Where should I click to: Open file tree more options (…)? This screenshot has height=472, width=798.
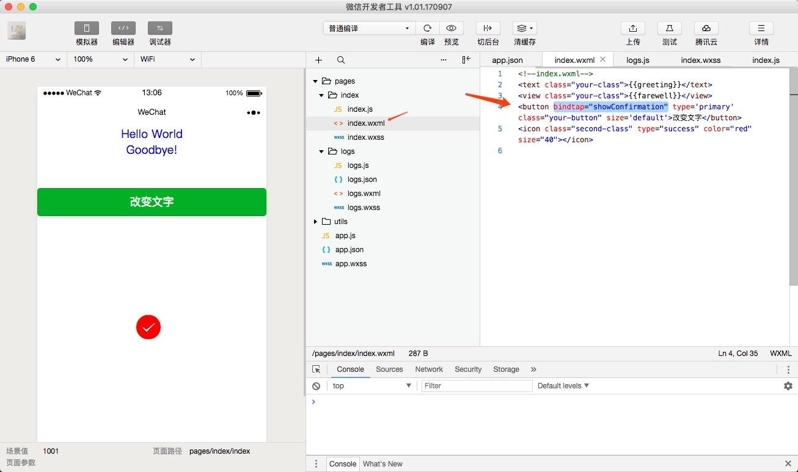point(444,60)
